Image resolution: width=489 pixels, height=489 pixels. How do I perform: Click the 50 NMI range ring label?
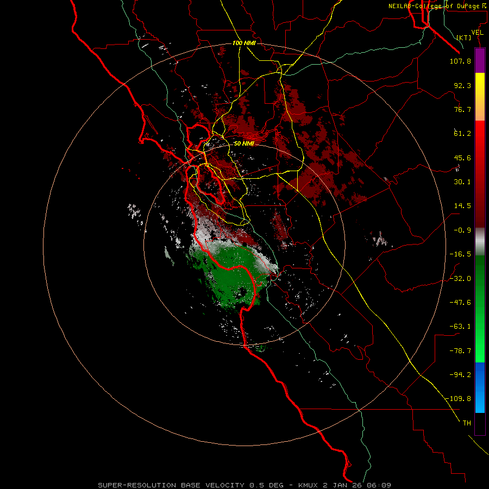pyautogui.click(x=244, y=144)
